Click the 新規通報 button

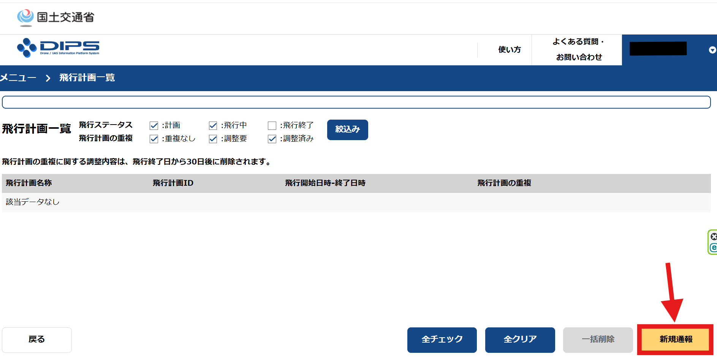(x=676, y=340)
